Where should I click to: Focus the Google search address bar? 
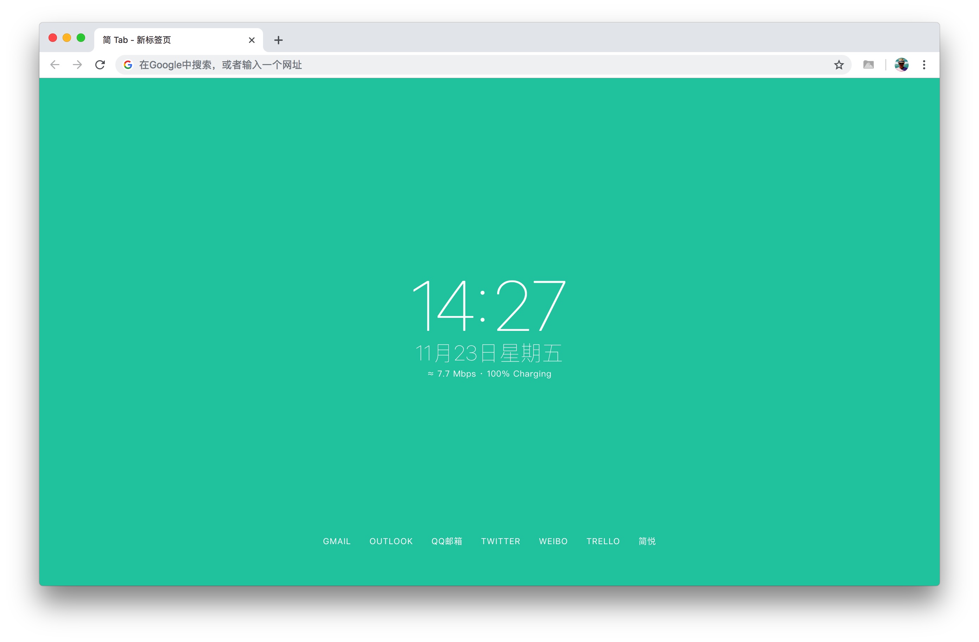(x=453, y=65)
